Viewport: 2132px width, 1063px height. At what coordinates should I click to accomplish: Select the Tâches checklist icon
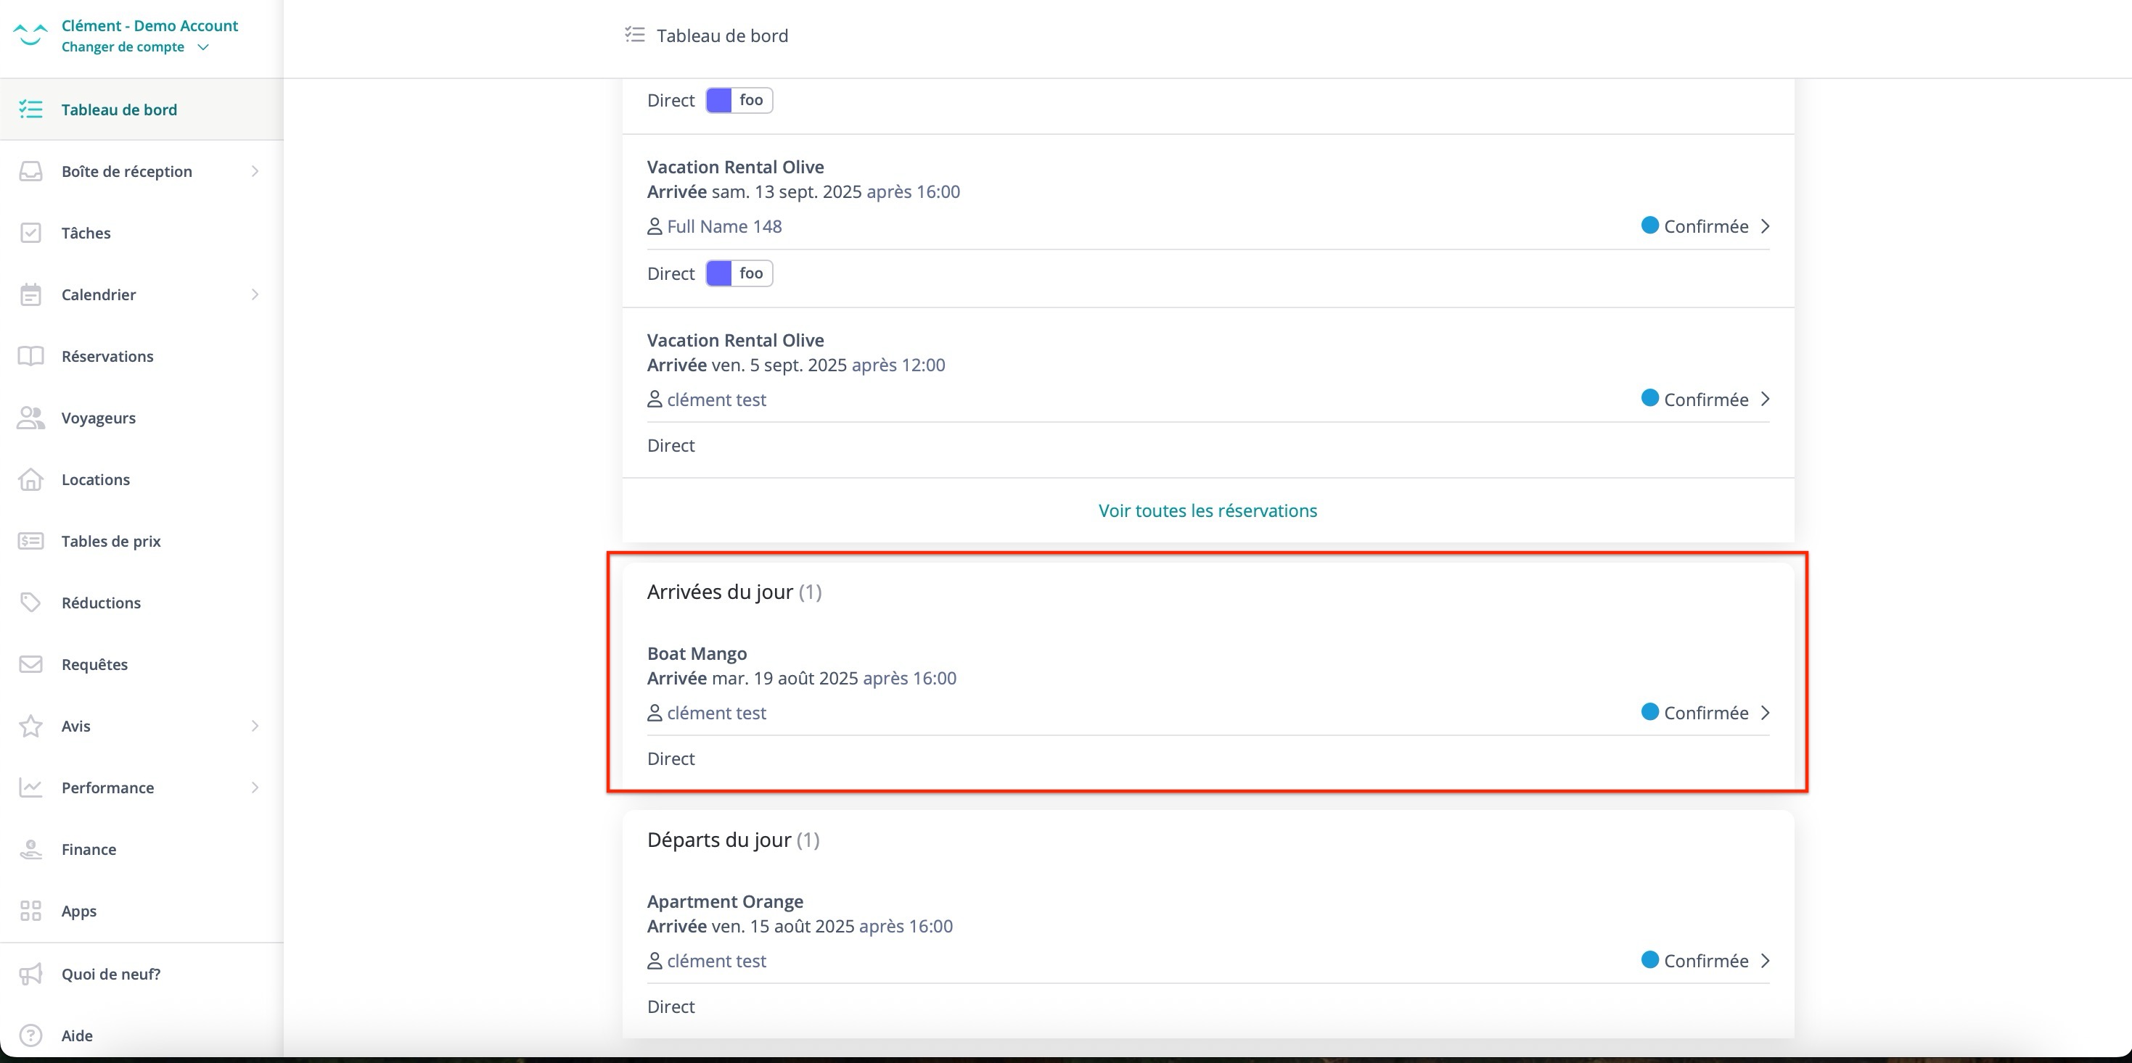coord(30,233)
